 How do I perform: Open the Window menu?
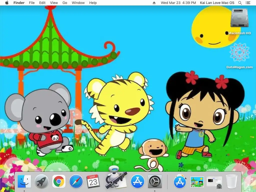click(78, 3)
